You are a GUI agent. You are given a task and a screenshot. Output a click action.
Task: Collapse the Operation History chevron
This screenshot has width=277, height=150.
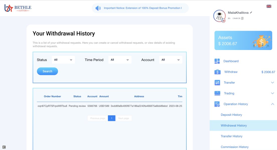pyautogui.click(x=272, y=104)
